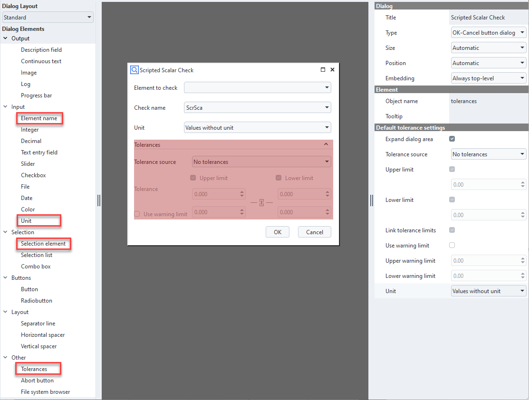Image resolution: width=529 pixels, height=400 pixels.
Task: Maximize the Scripted Scalar Check dialog
Action: (323, 70)
